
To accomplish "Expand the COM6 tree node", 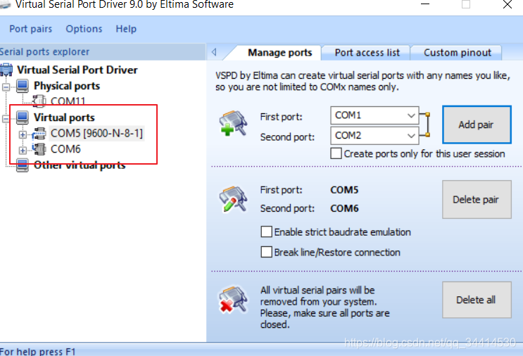I will tap(23, 151).
